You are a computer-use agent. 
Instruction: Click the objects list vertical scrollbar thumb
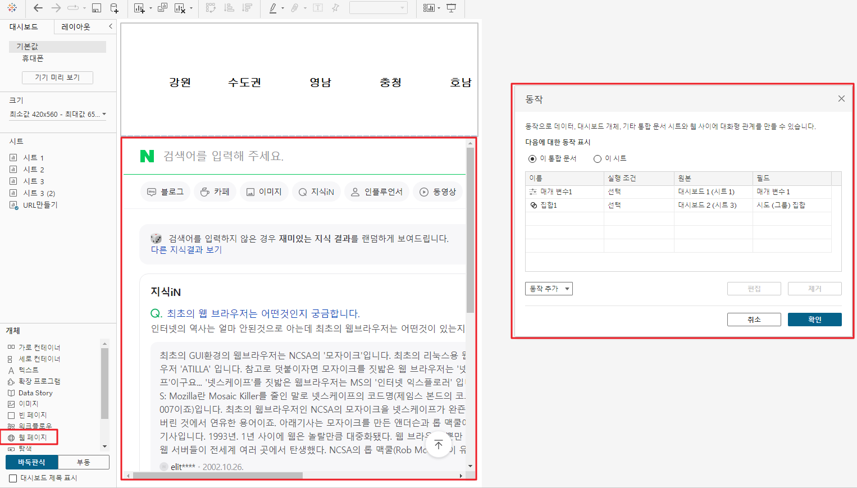tap(104, 384)
